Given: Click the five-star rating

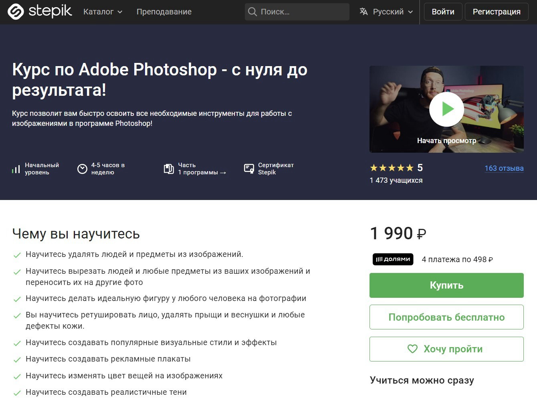Looking at the screenshot, I should pos(392,168).
